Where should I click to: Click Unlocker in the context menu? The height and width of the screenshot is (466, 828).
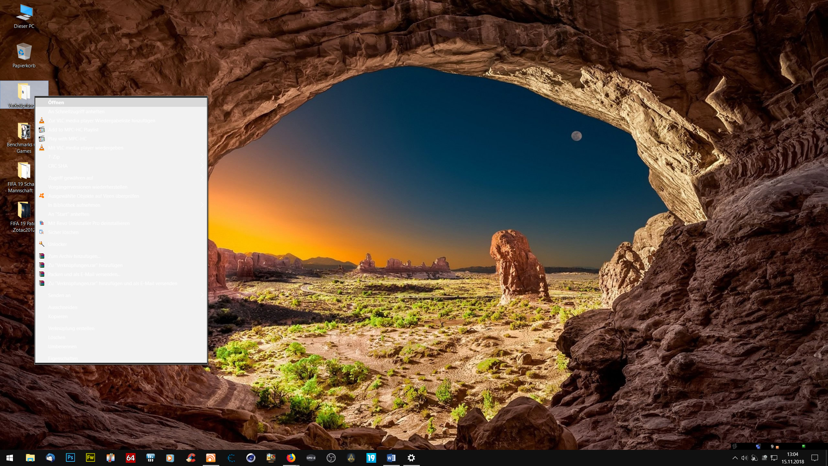[57, 244]
